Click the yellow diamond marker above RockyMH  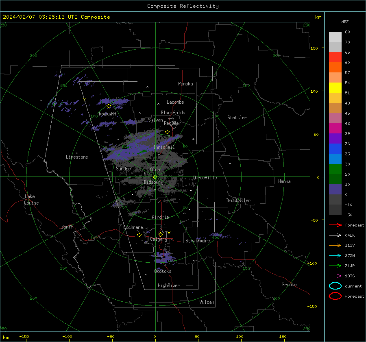click(x=109, y=106)
